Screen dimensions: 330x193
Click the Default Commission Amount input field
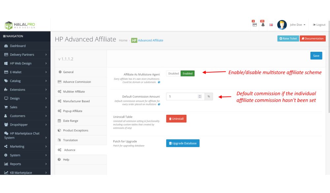pos(181,96)
